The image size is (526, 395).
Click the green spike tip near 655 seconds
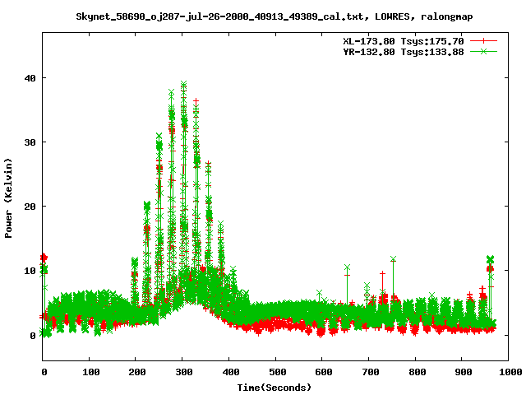click(347, 267)
